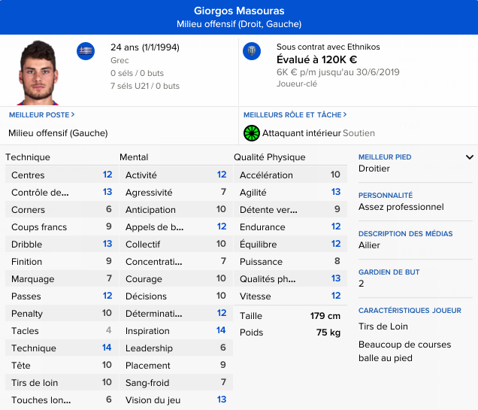
Task: Click the Giorgos Masouras name header
Action: (x=239, y=11)
